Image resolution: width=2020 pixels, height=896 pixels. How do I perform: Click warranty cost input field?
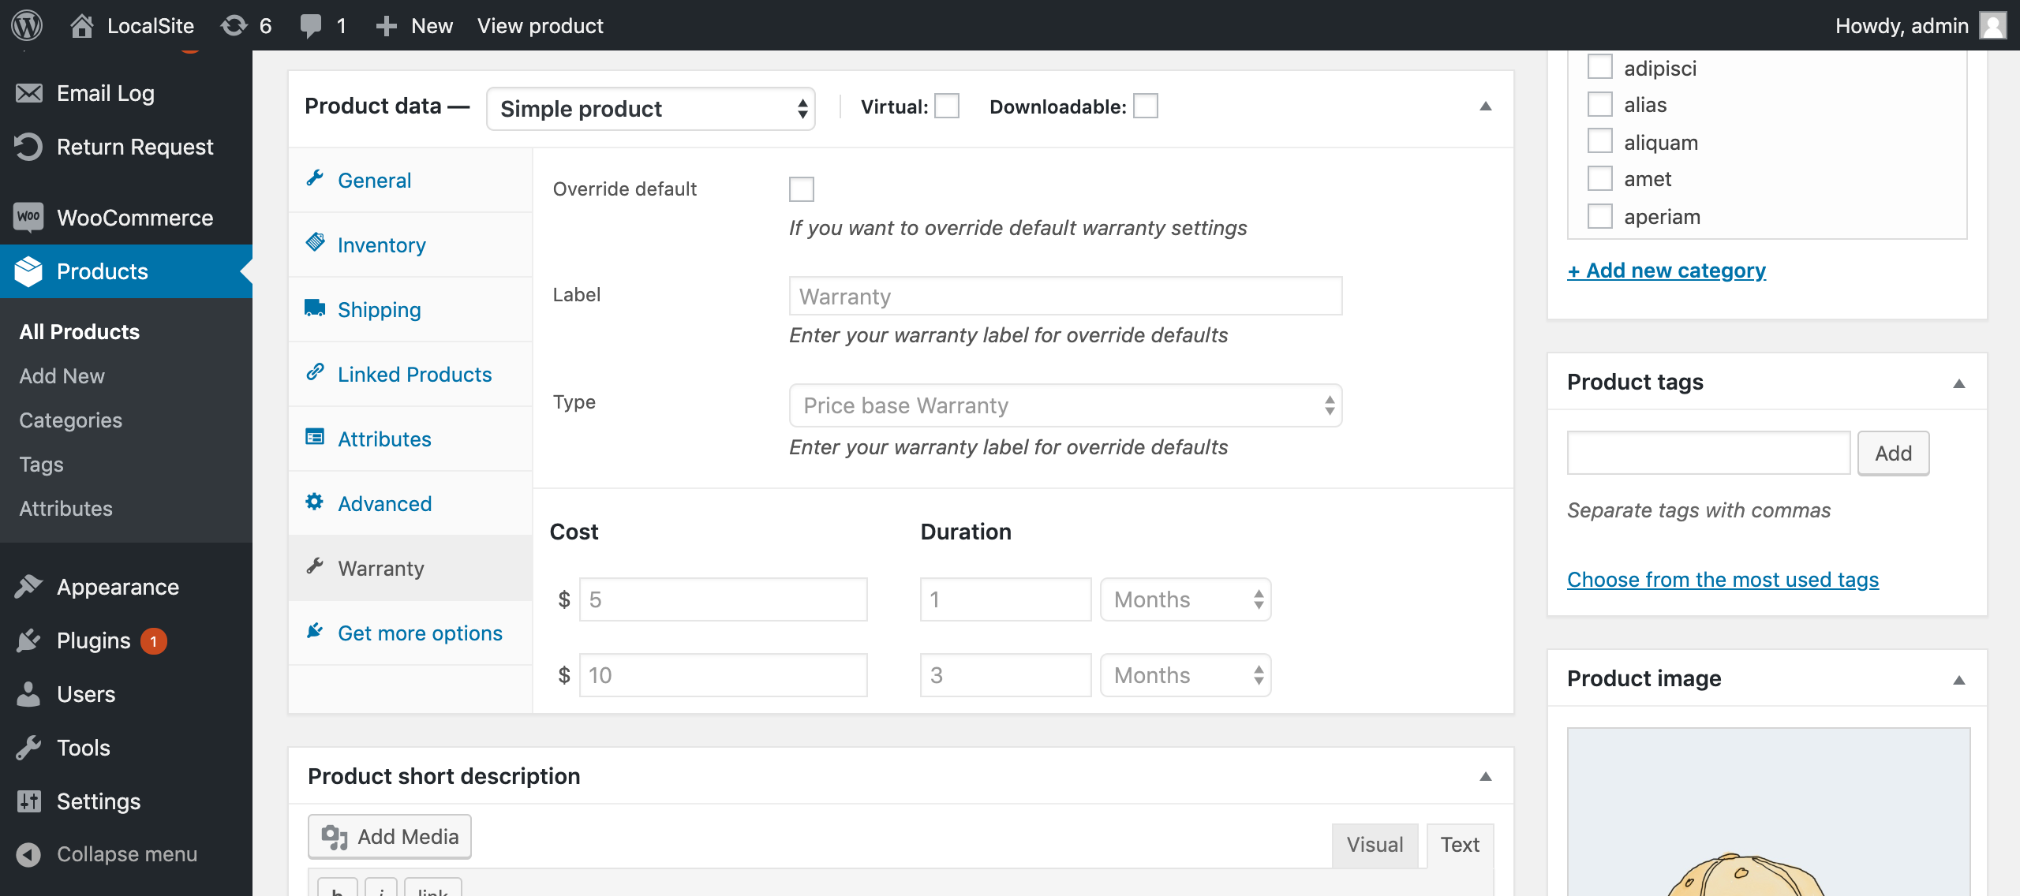(723, 597)
